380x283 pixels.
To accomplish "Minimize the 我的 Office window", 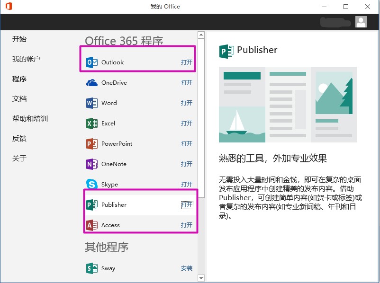I will 324,7.
